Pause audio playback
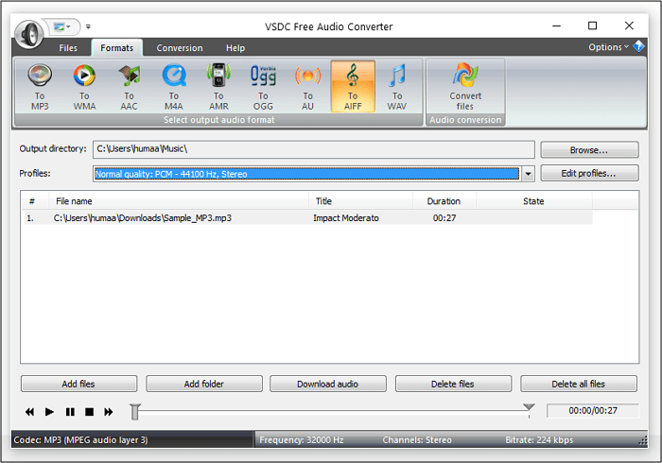This screenshot has height=463, width=662. coord(70,412)
